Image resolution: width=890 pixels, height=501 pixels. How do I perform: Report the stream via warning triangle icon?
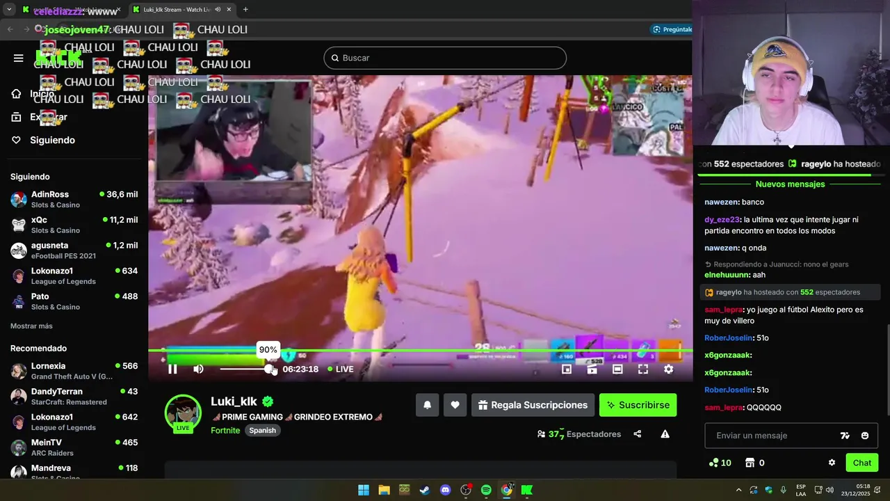(665, 434)
